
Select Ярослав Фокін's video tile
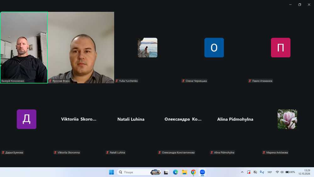coord(81,47)
